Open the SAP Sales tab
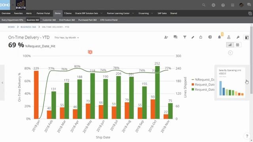This screenshot has height=142, width=253. coord(162,13)
